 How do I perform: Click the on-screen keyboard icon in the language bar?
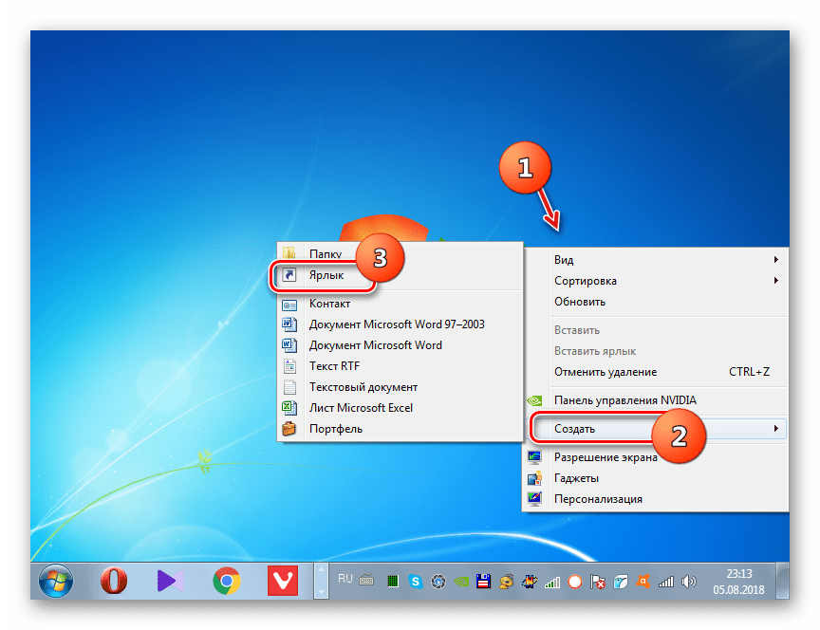tap(367, 580)
